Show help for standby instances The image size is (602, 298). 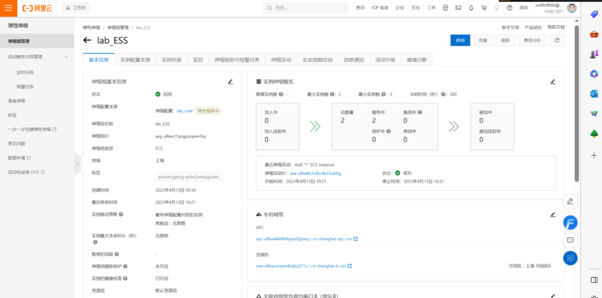coord(420,112)
